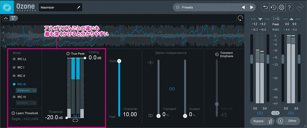
Task: Toggle the Transient/Sustain link icon
Action: coord(172,89)
